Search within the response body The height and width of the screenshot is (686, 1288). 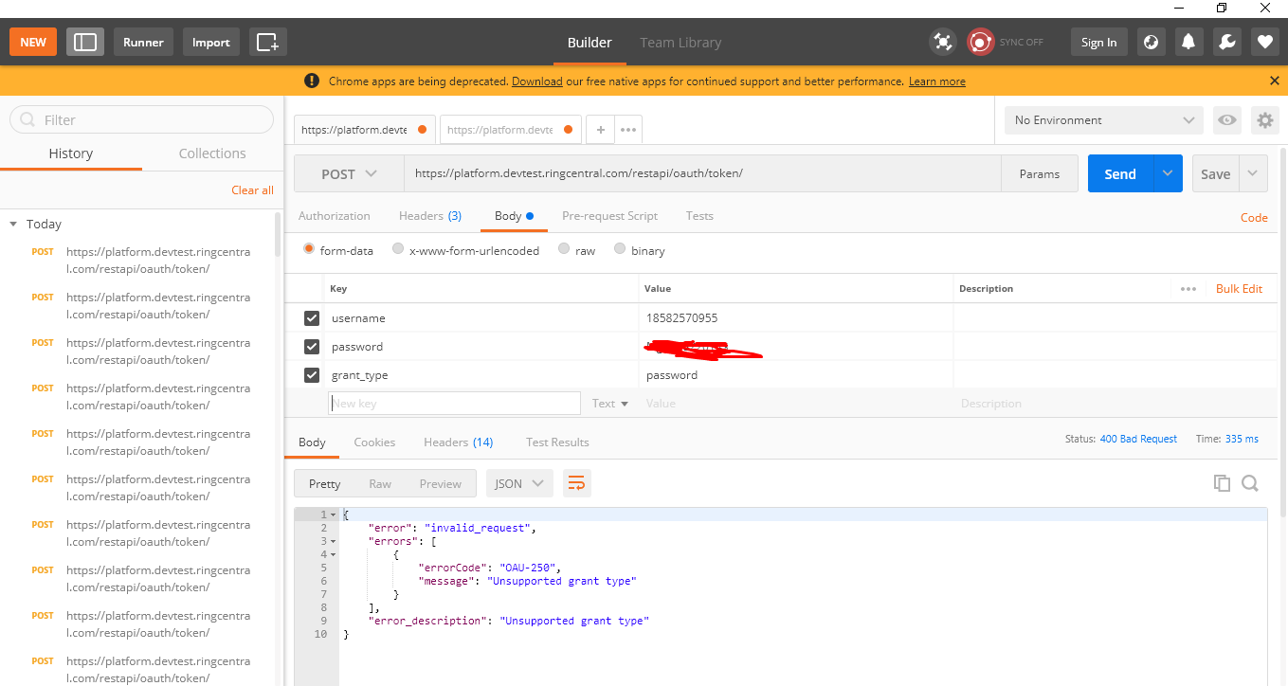pyautogui.click(x=1250, y=483)
